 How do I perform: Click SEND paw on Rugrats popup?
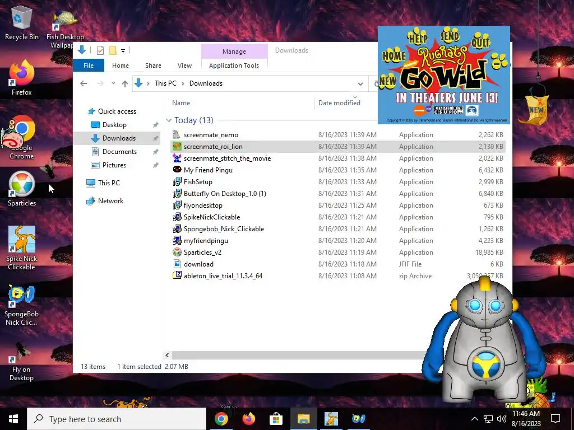pos(450,36)
